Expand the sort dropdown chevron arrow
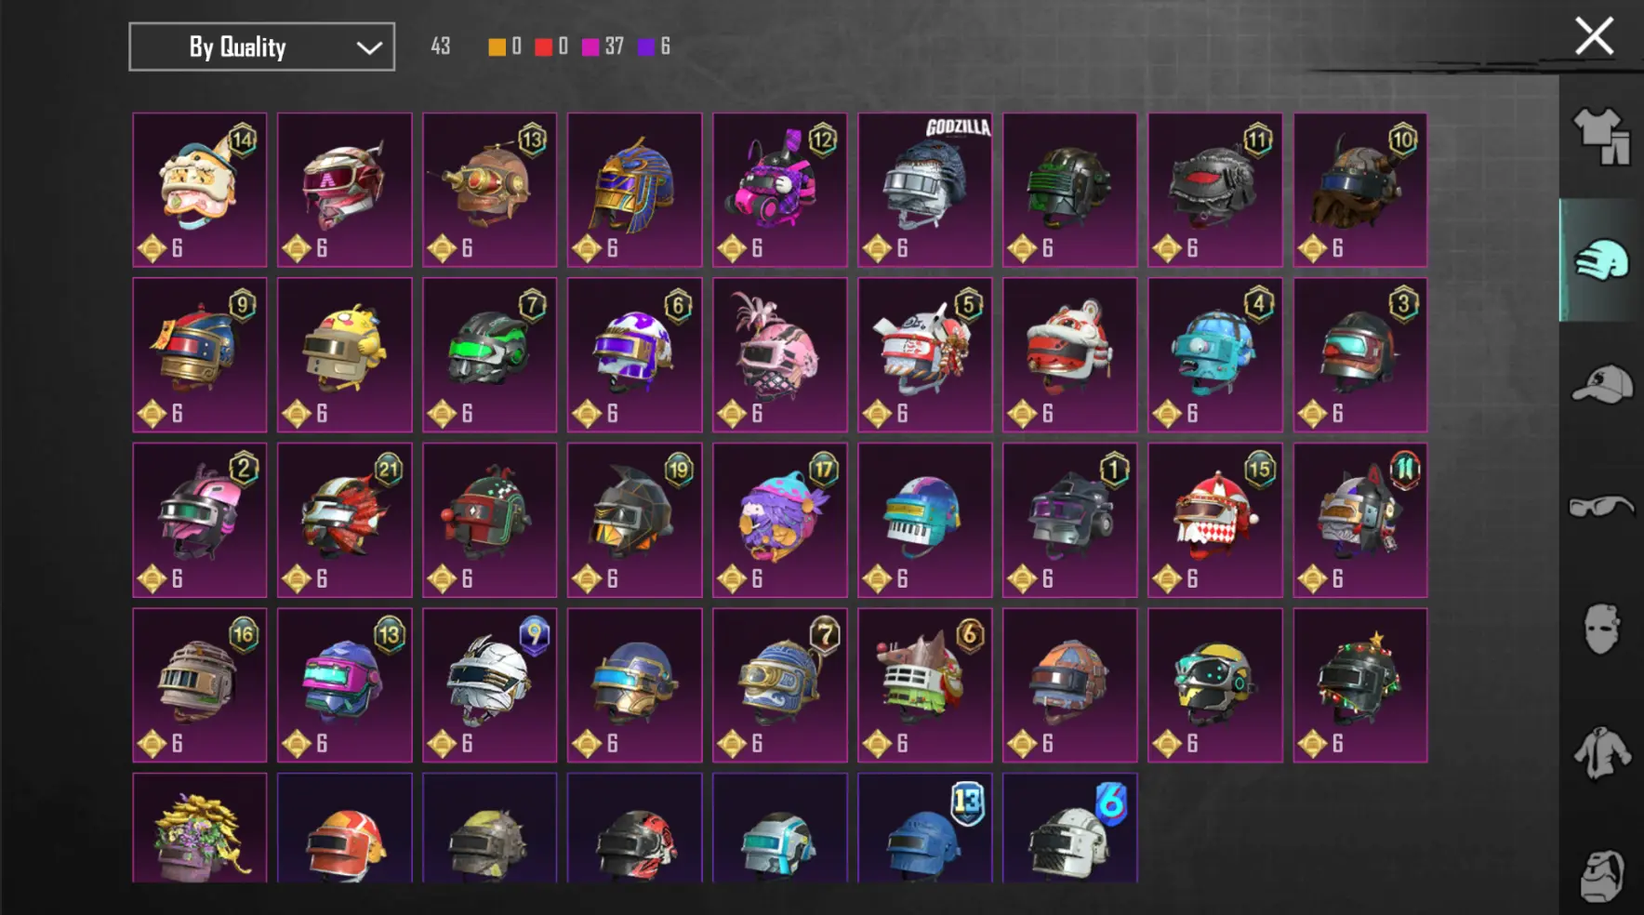Screen dimensions: 1644x915 [x=369, y=47]
